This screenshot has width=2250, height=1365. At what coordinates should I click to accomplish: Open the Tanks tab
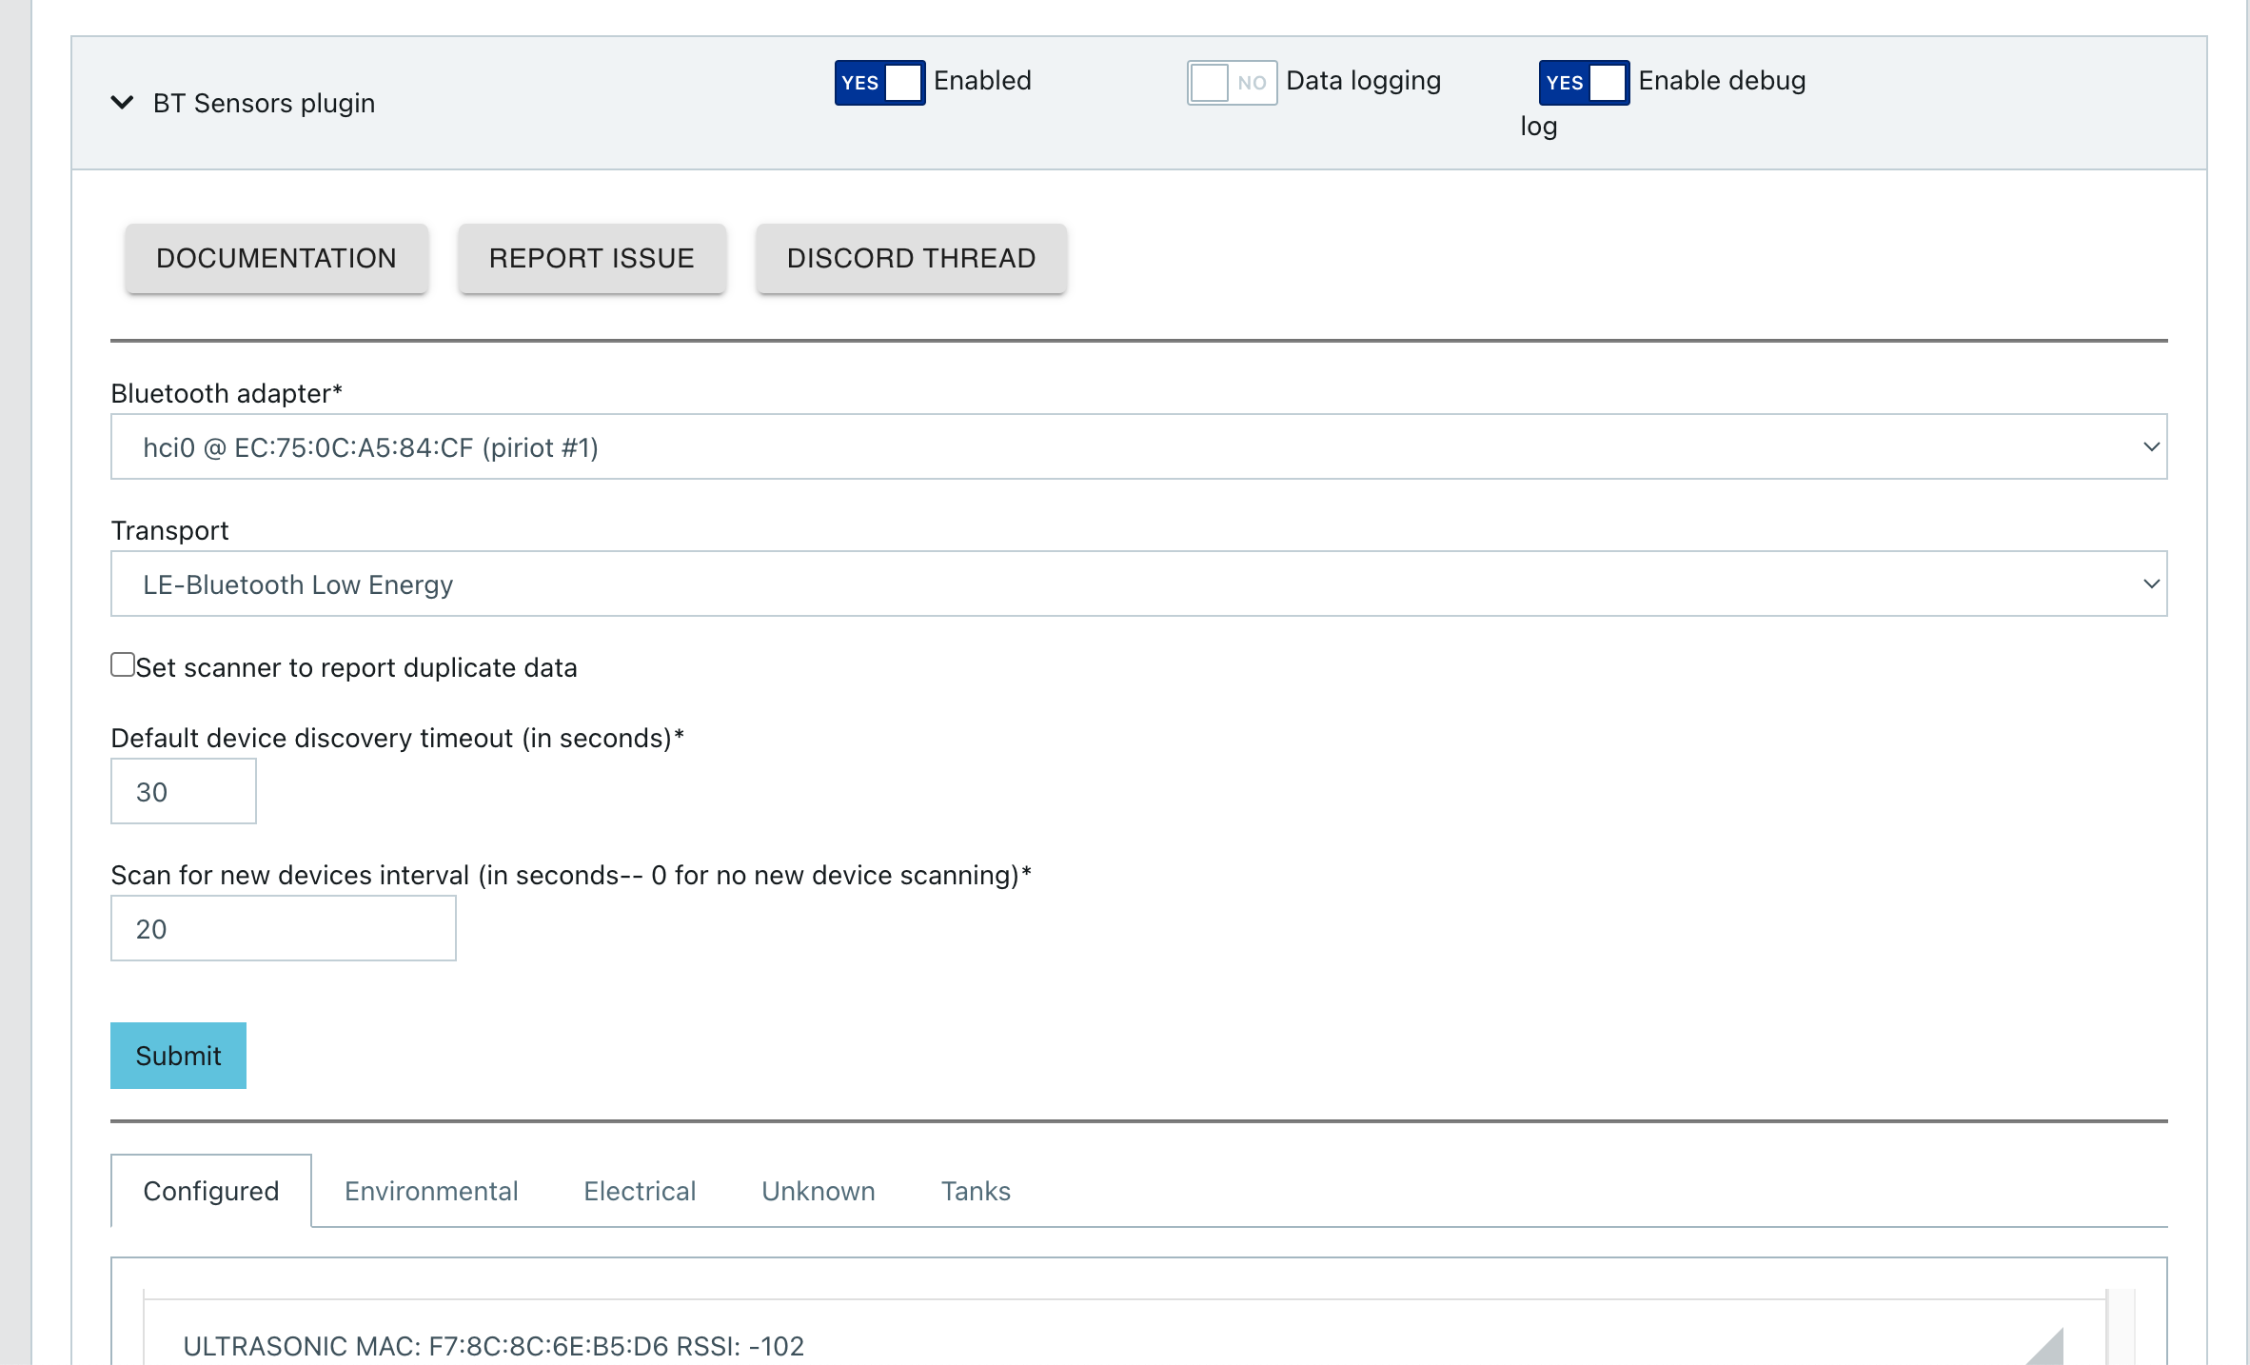click(x=976, y=1191)
